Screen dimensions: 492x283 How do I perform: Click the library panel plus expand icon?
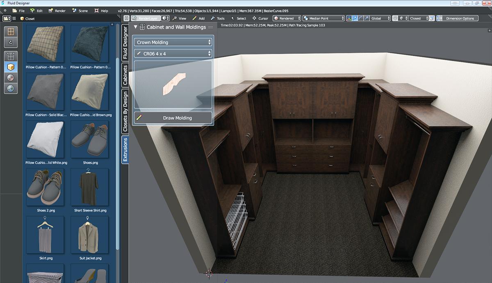pyautogui.click(x=112, y=25)
